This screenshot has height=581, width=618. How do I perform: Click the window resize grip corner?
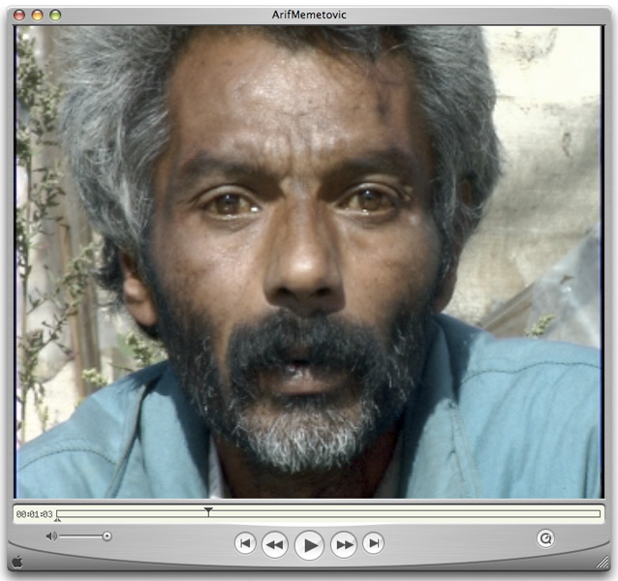pyautogui.click(x=603, y=562)
